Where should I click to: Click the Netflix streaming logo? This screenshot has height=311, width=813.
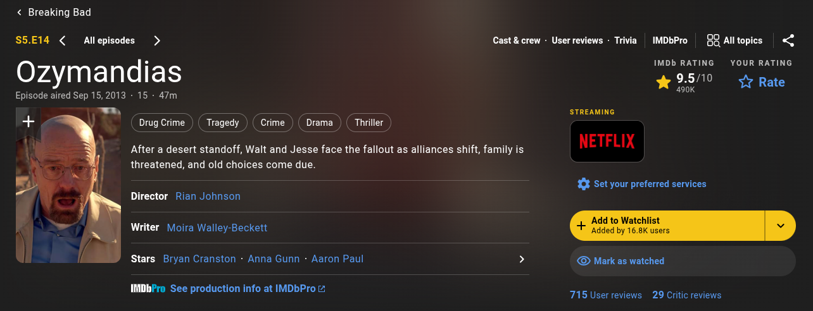[607, 141]
